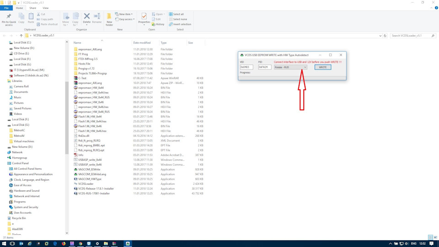
Task: Click the VCDSLoader_v5.1 breadcrumb
Action: point(44,36)
